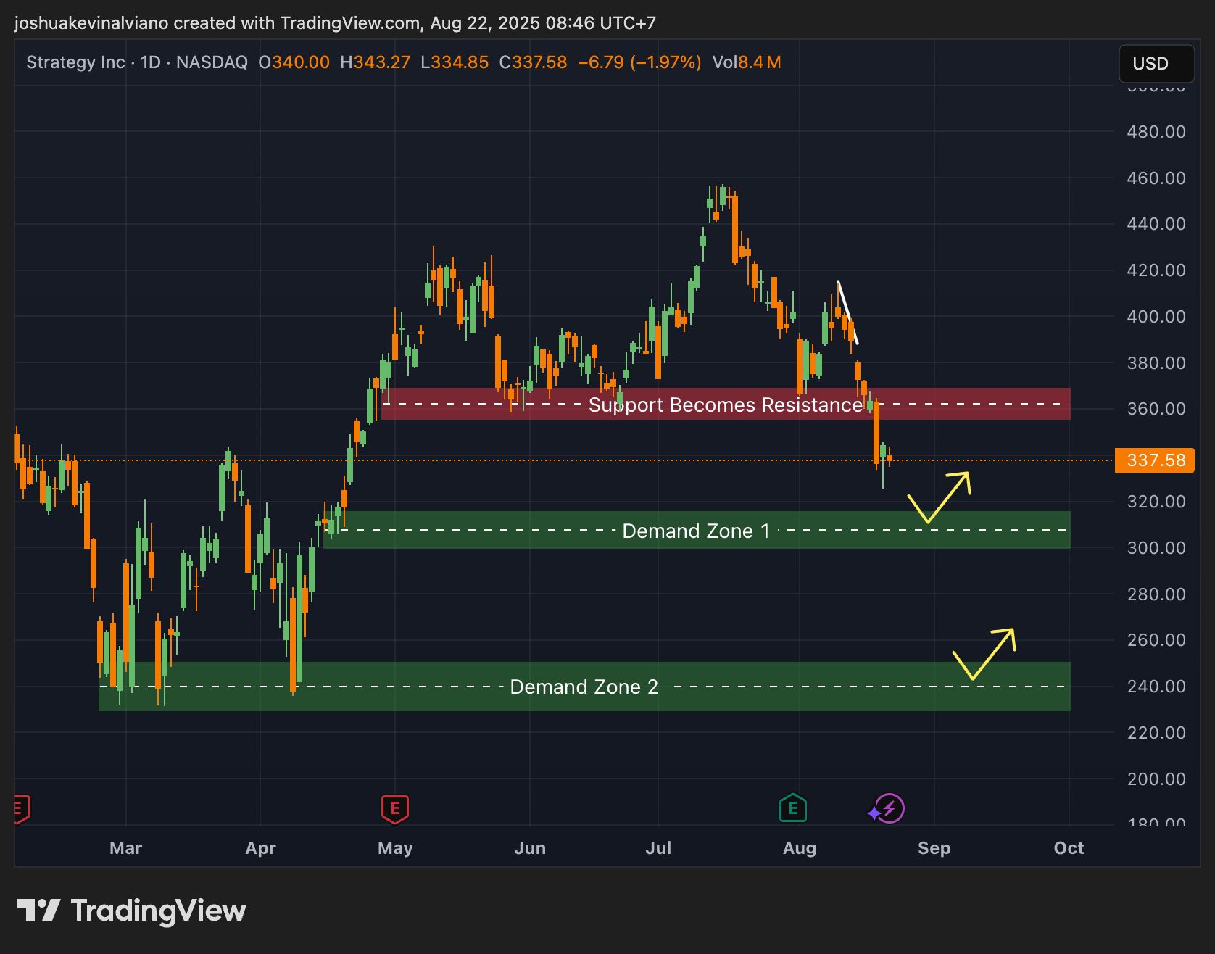Image resolution: width=1215 pixels, height=954 pixels.
Task: Click the low value L334.85
Action: point(455,62)
